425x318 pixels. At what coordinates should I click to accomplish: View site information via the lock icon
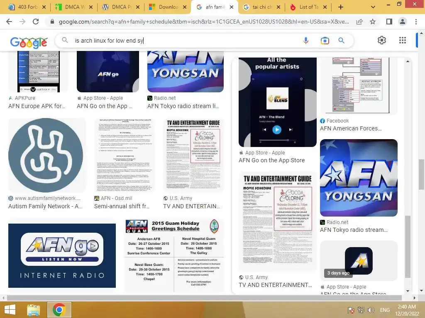[x=52, y=22]
